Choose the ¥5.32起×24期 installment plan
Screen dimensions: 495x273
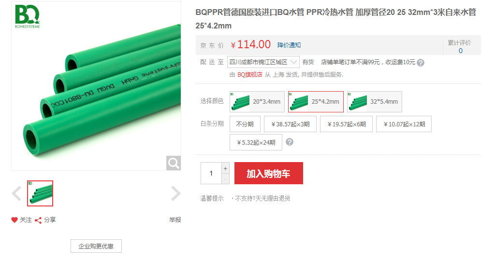tap(256, 142)
